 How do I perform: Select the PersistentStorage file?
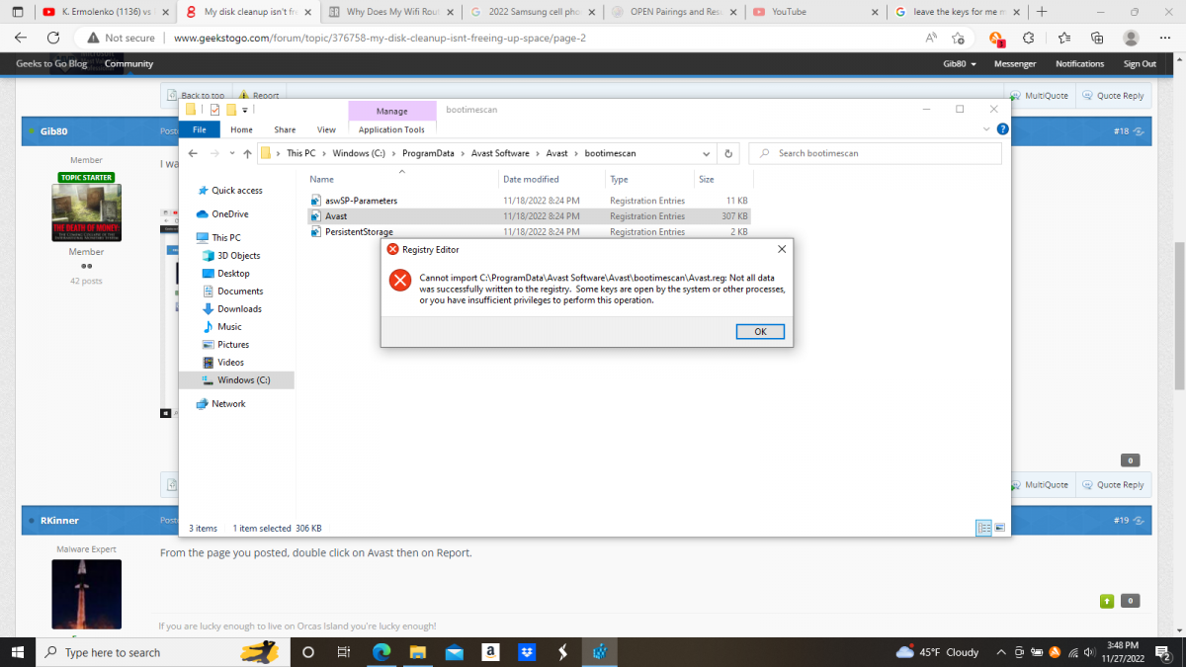(x=529, y=231)
